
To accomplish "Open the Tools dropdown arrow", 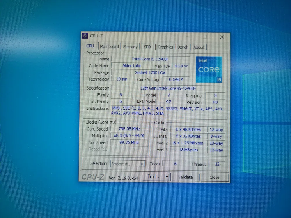I will click(167, 177).
